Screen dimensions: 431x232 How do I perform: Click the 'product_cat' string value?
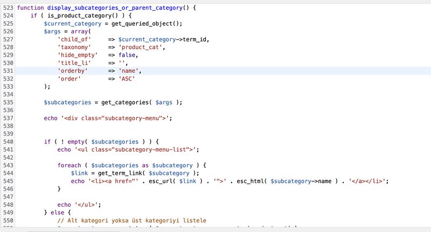141,47
